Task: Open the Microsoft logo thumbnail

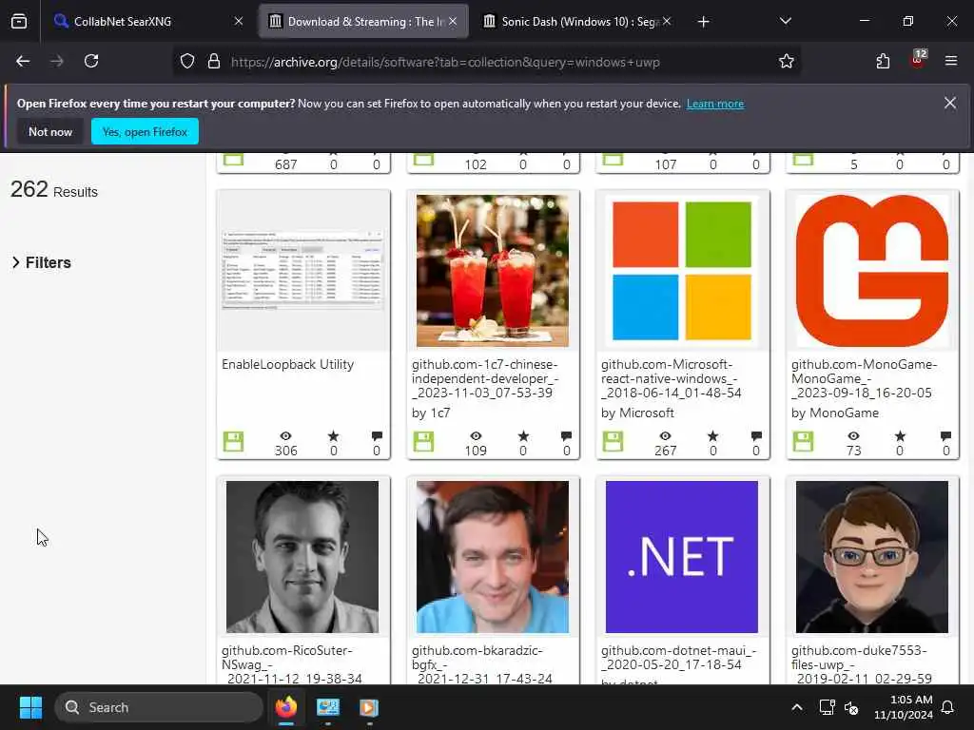Action: click(x=682, y=271)
